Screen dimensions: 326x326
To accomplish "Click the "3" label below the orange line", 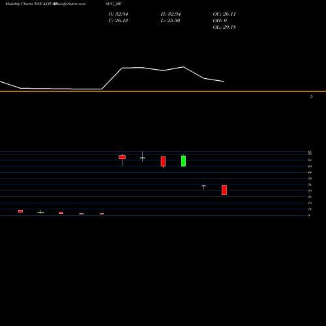I will (312, 96).
